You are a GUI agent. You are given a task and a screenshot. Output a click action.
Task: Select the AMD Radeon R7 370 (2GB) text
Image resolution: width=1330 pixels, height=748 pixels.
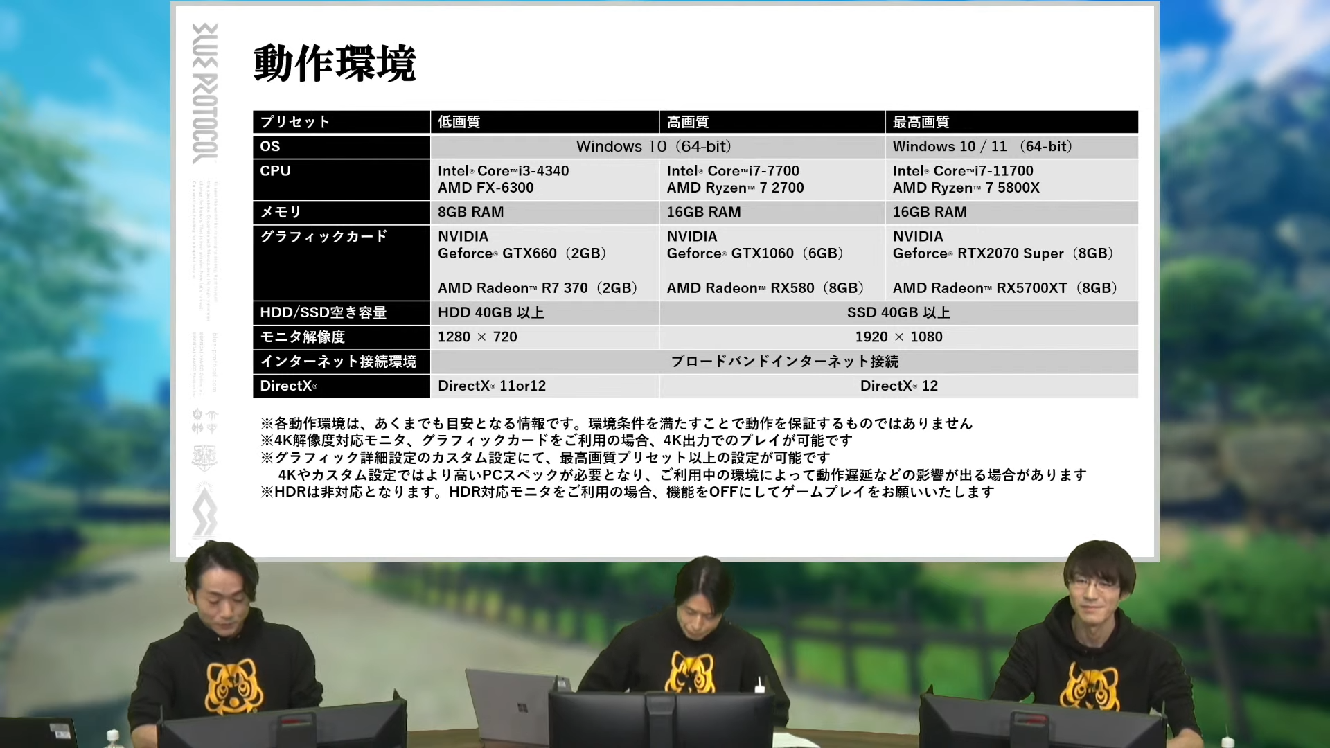[538, 288]
